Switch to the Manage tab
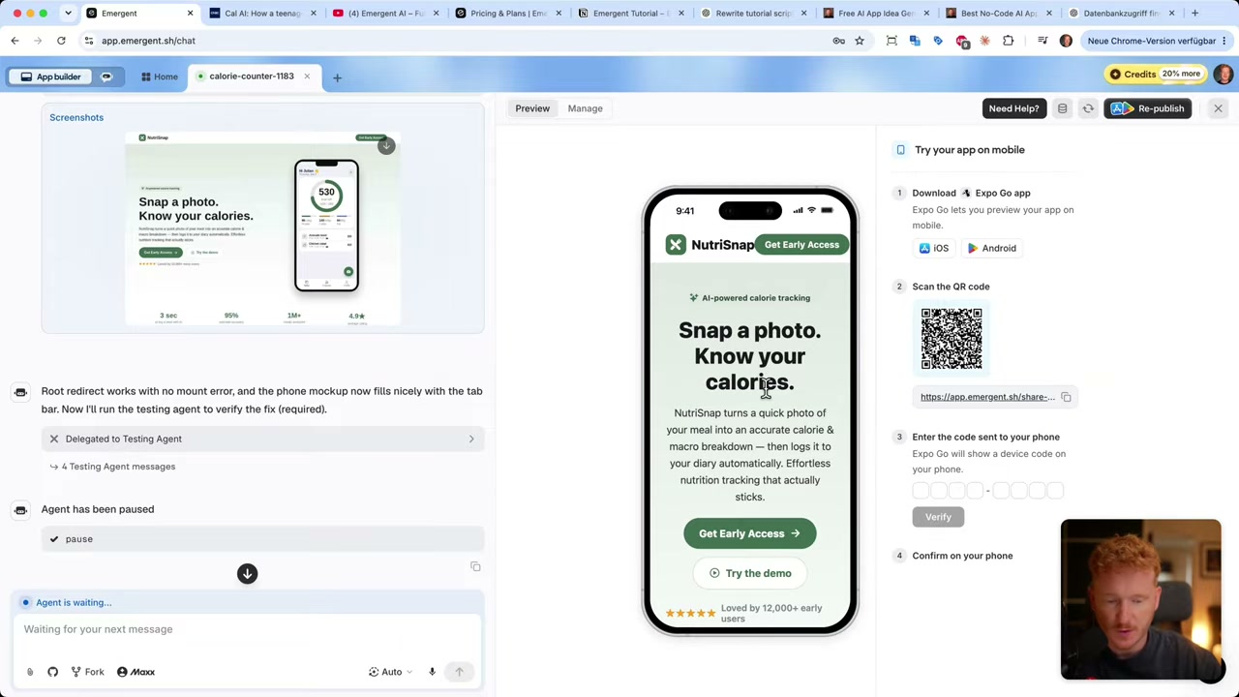Screen dimensions: 1239x697 point(585,108)
